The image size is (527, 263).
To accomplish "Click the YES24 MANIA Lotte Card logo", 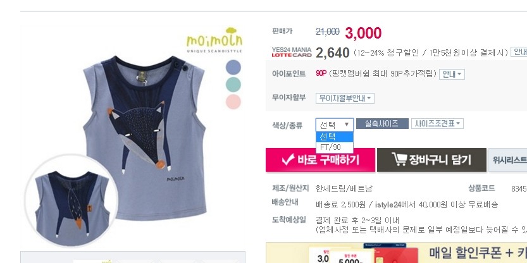I will click(x=292, y=52).
